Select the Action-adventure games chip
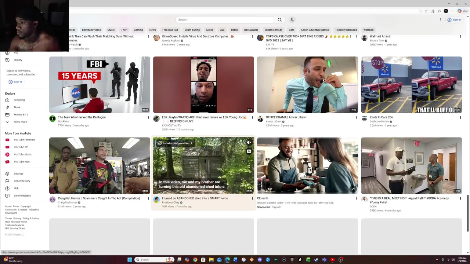470x264 pixels. [315, 30]
